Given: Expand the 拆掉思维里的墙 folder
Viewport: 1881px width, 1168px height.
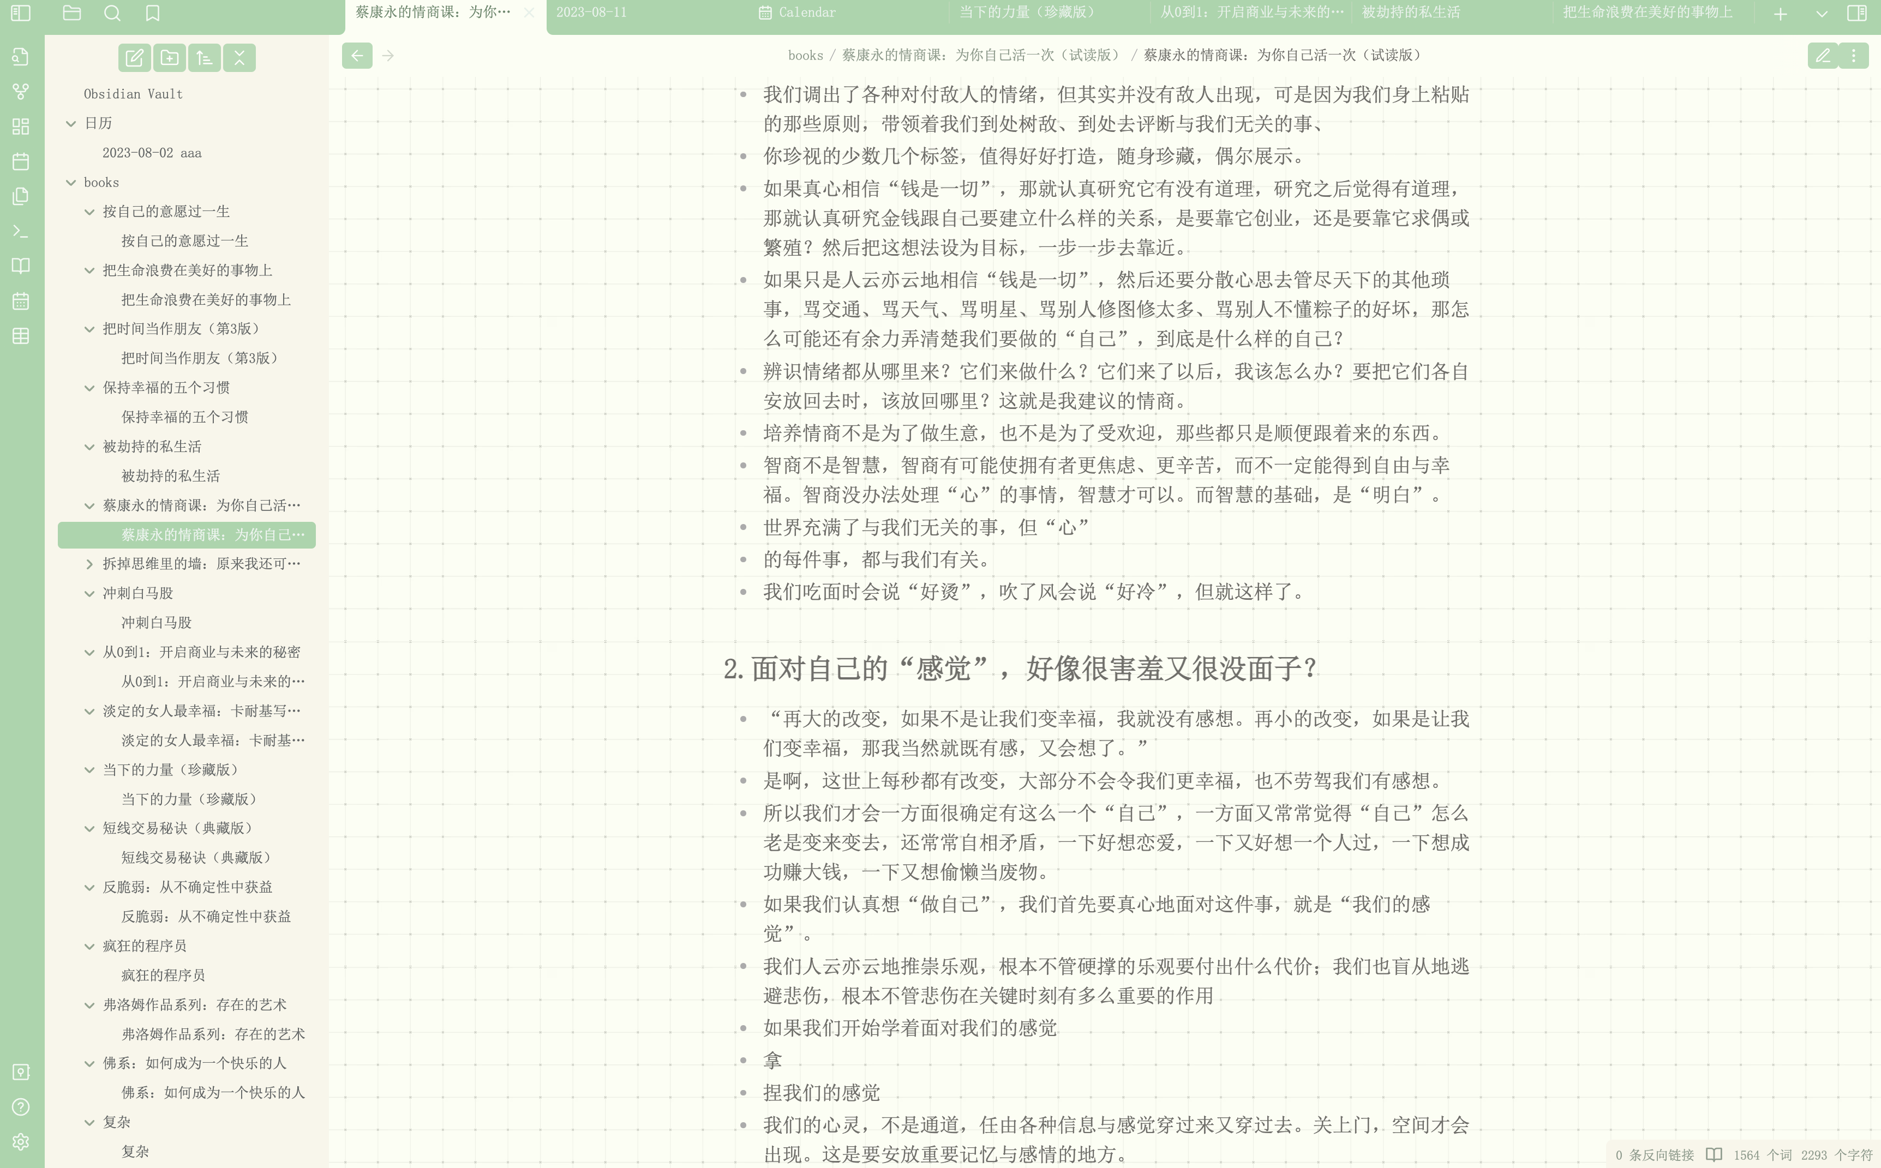Looking at the screenshot, I should pyautogui.click(x=89, y=564).
